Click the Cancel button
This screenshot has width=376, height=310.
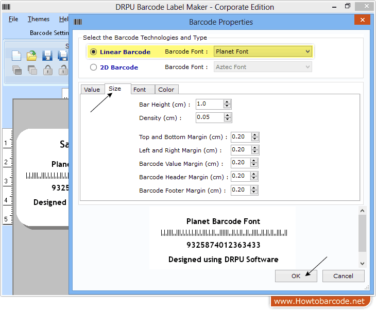tap(343, 276)
